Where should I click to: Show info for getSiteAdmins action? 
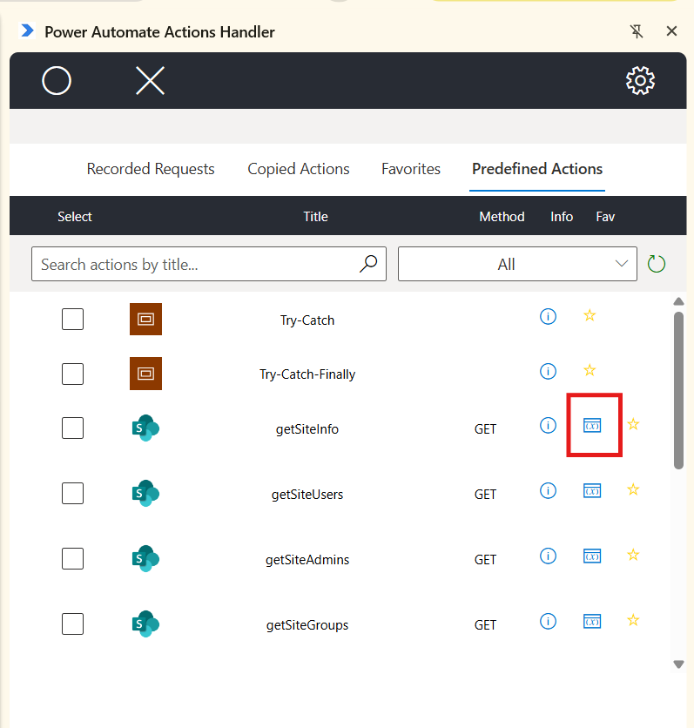[x=548, y=556]
